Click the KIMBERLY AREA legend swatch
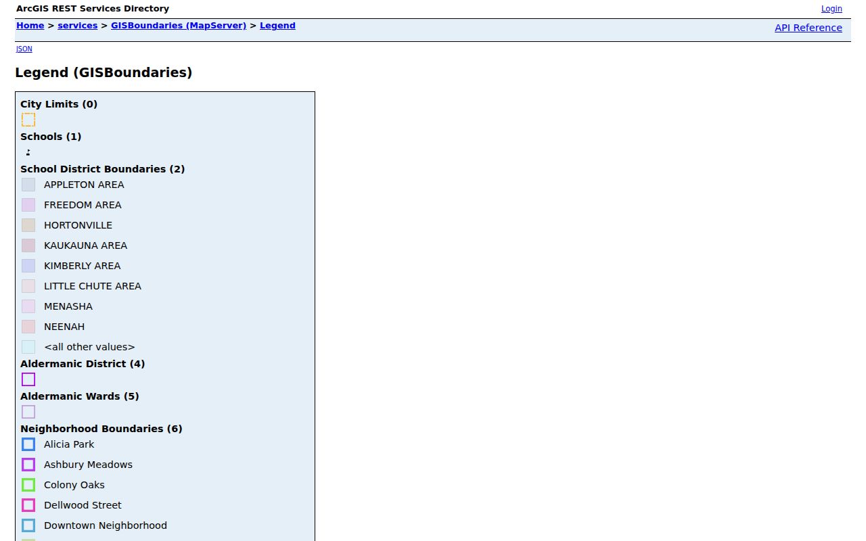The image size is (866, 541). [28, 266]
